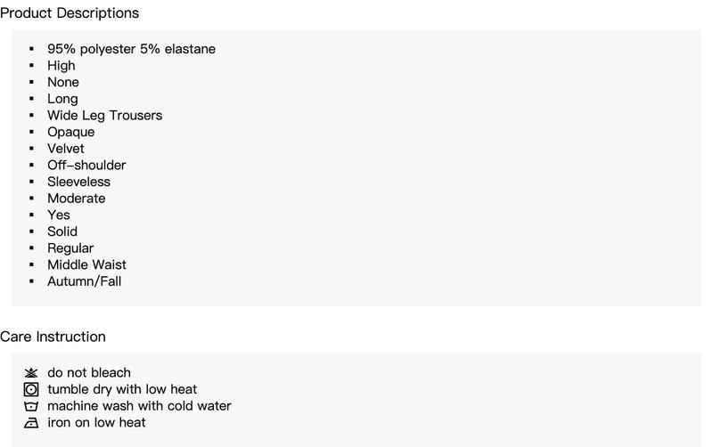
Task: Click the machine wash care icon
Action: click(x=31, y=406)
